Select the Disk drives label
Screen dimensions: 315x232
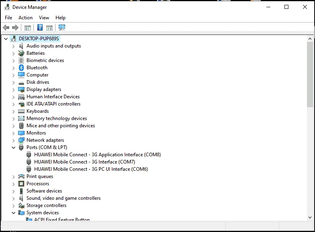(x=38, y=82)
